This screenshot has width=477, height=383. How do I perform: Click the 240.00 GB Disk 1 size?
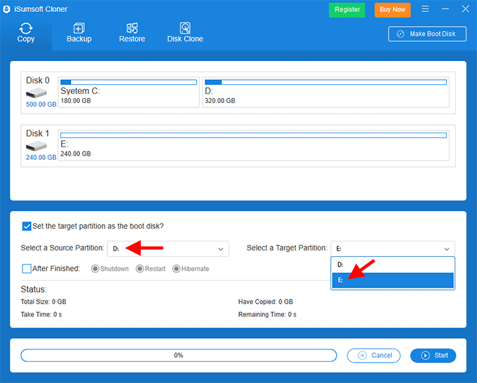click(41, 158)
